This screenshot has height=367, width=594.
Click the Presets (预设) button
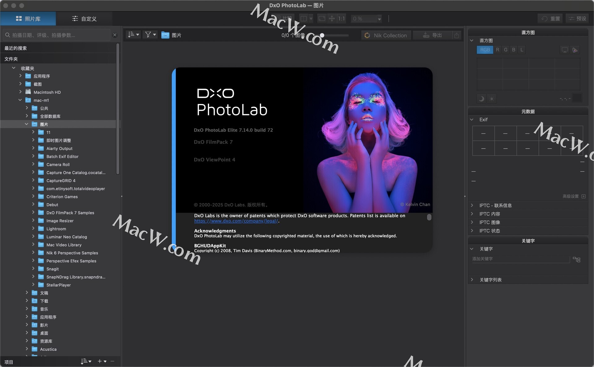click(577, 19)
